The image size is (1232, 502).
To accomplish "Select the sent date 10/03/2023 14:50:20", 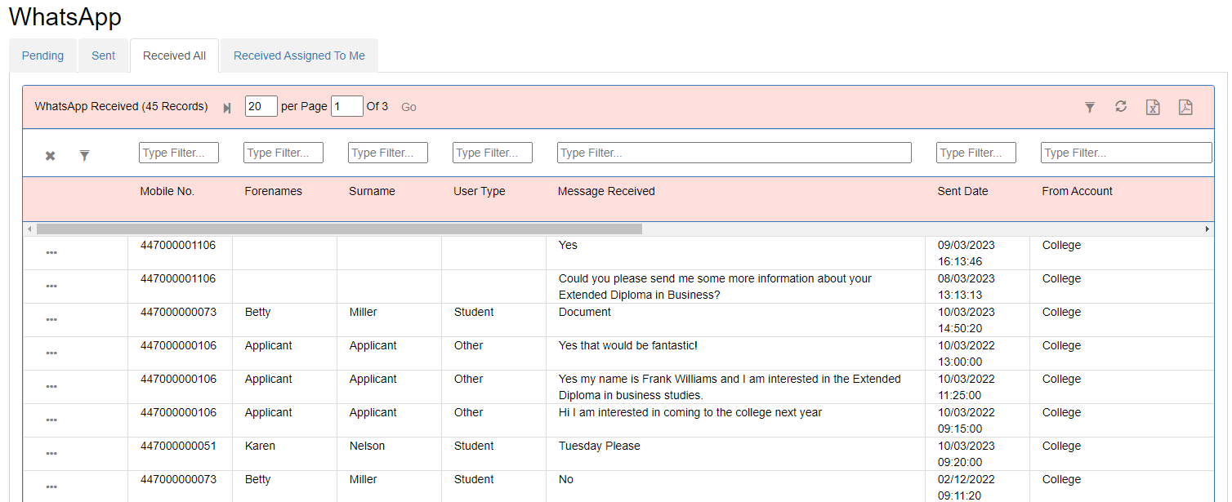I will [966, 320].
